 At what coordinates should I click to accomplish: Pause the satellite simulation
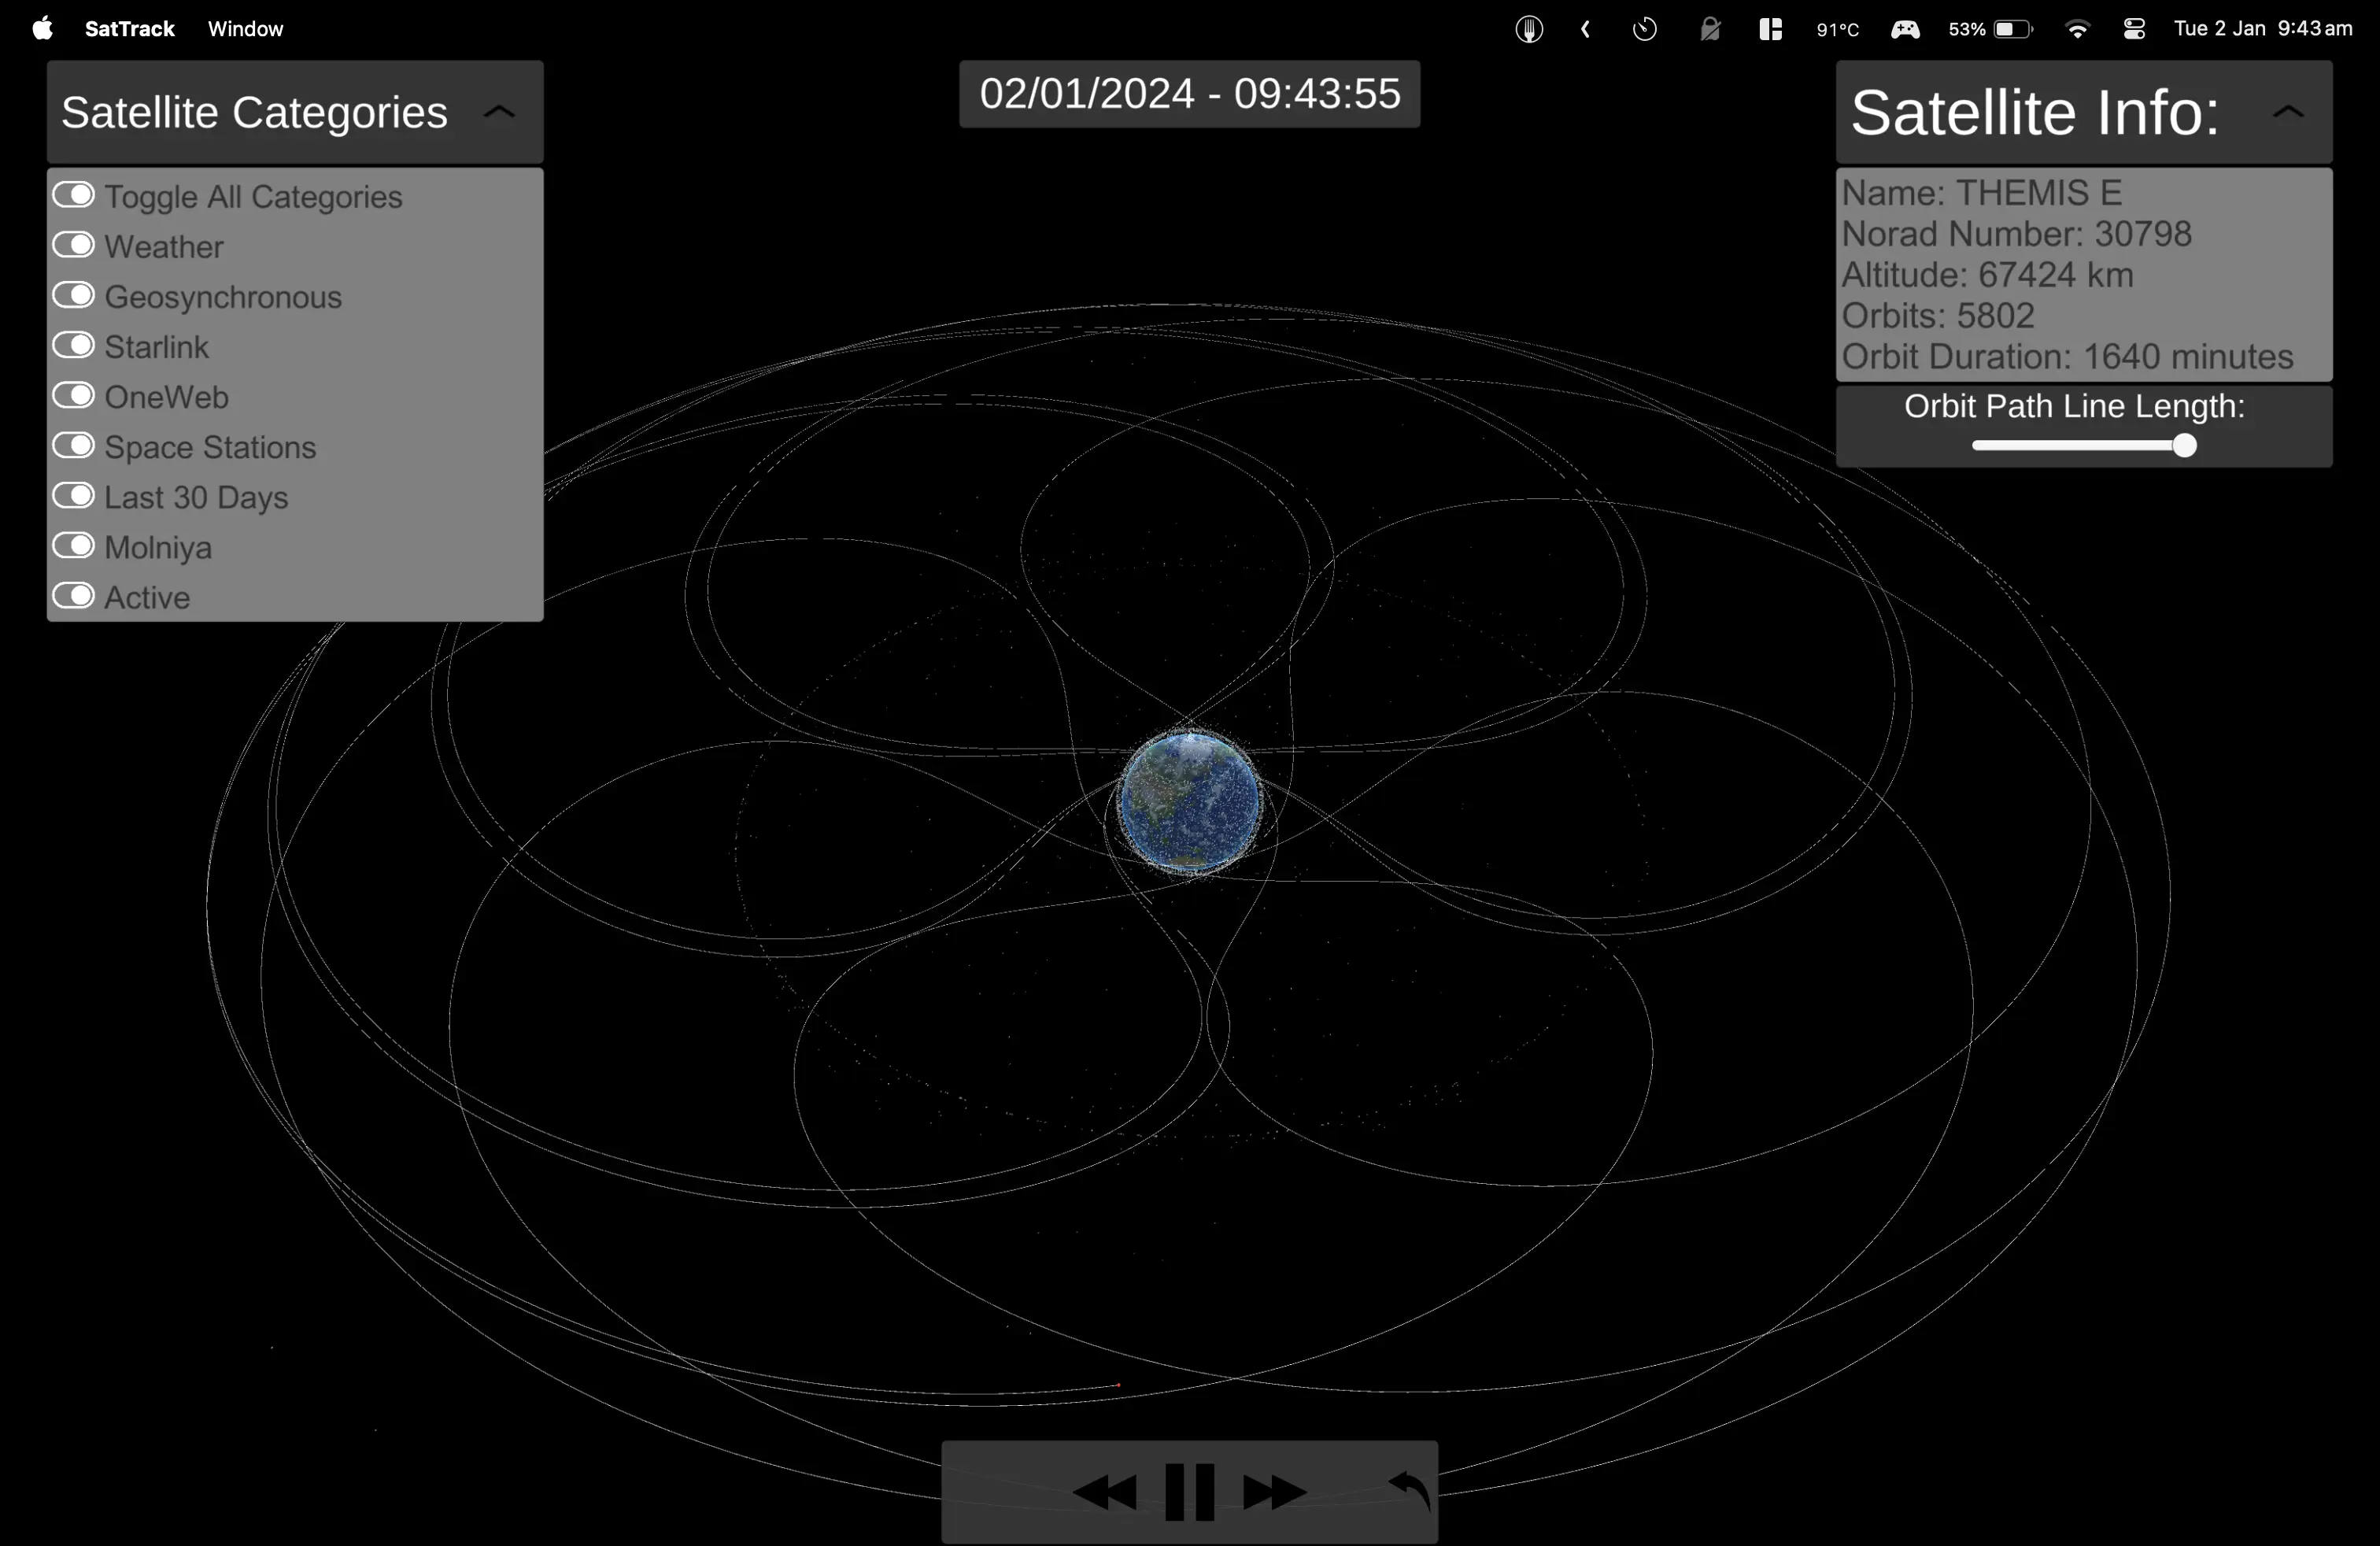pyautogui.click(x=1190, y=1492)
